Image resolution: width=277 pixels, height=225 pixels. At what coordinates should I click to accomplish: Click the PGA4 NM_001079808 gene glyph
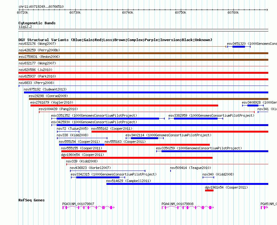(x=188, y=207)
